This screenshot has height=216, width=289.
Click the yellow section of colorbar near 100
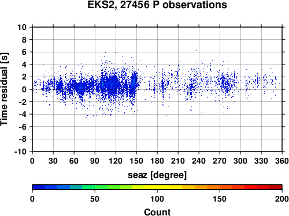[x=157, y=187]
